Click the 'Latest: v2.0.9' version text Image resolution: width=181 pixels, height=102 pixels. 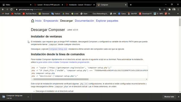point(72,30)
